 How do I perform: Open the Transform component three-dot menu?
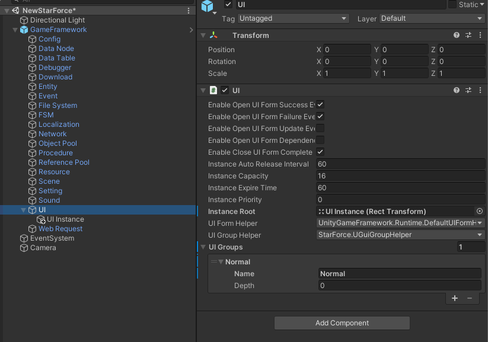tap(480, 35)
